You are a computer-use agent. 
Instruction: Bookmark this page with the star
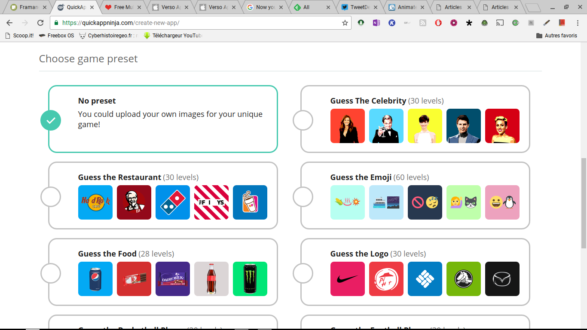pyautogui.click(x=345, y=23)
